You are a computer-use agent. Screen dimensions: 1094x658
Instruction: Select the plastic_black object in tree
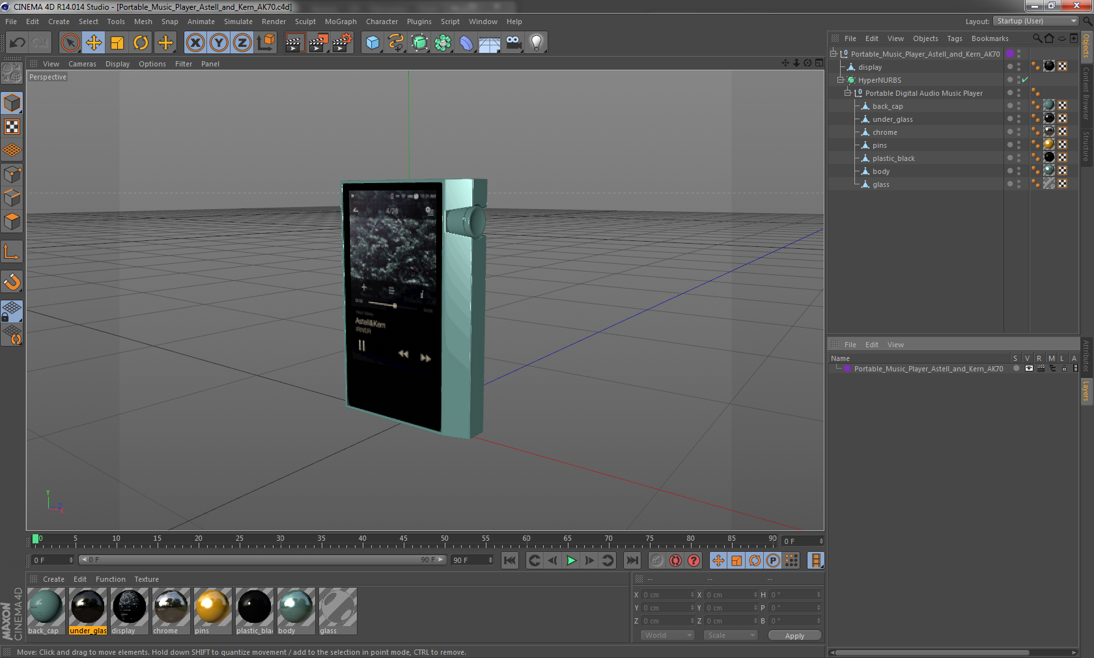[893, 158]
